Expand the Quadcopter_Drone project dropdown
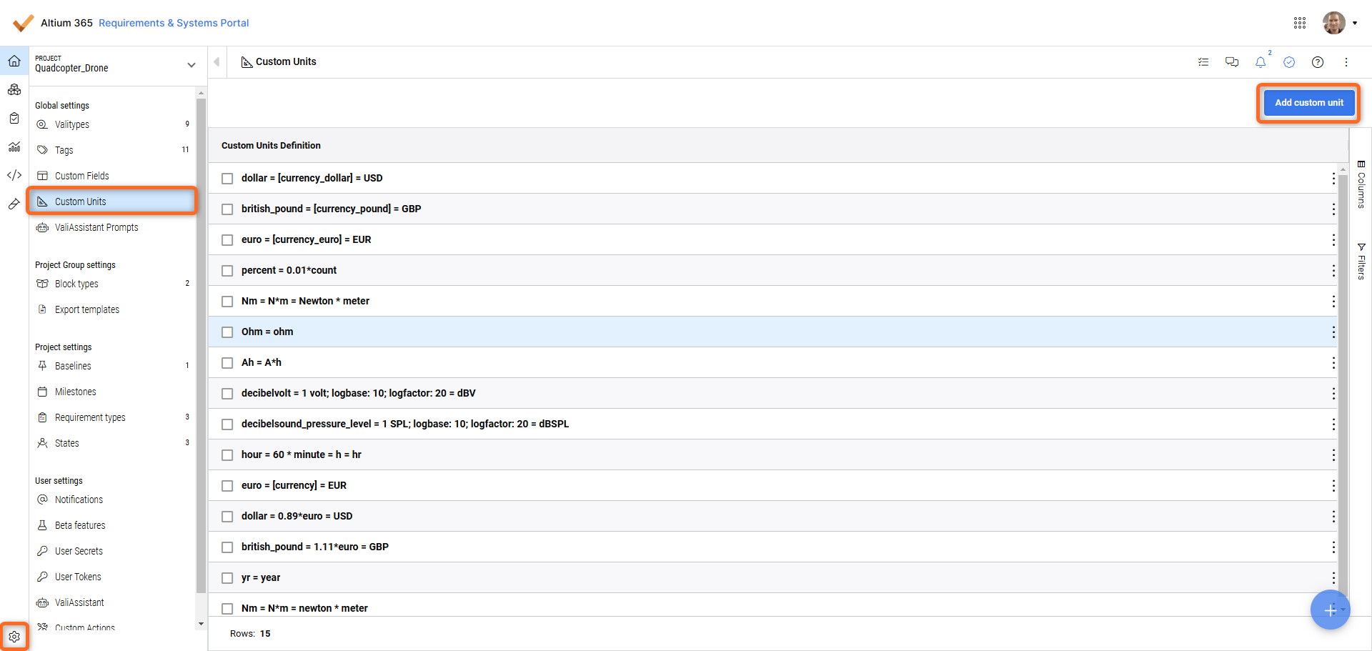Viewport: 1372px width, 651px height. [192, 65]
